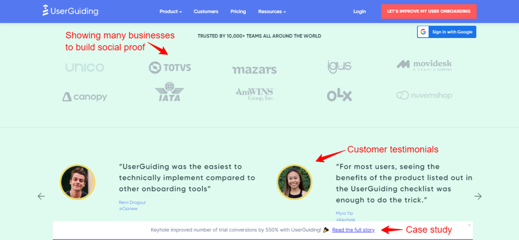The image size is (519, 240).
Task: Click the Login link
Action: [x=359, y=12]
